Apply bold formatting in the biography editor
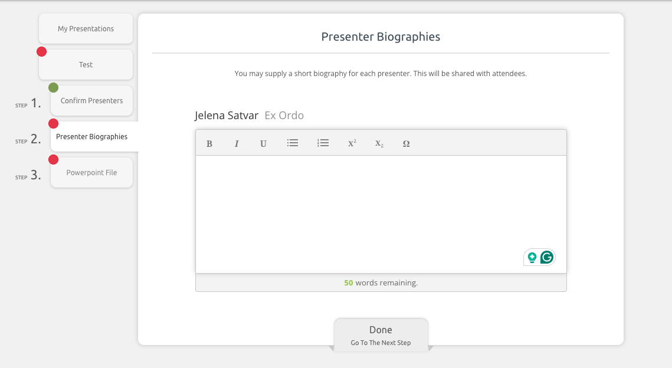 [x=209, y=143]
